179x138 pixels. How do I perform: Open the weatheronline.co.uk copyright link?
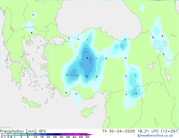pyautogui.click(x=155, y=135)
